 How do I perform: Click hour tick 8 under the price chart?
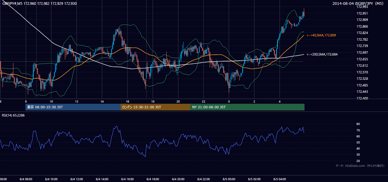[26, 101]
